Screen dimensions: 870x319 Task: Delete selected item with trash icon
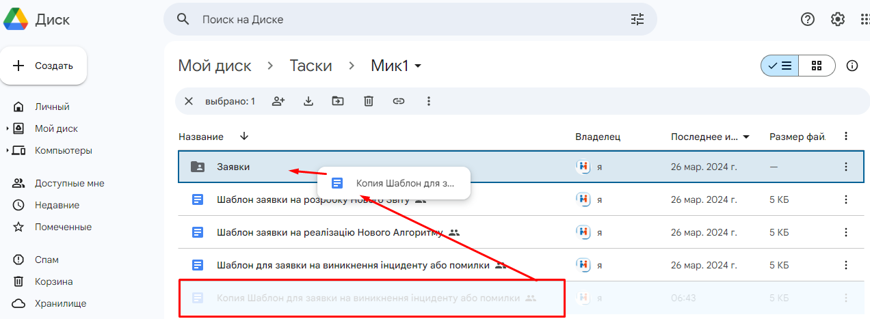368,101
